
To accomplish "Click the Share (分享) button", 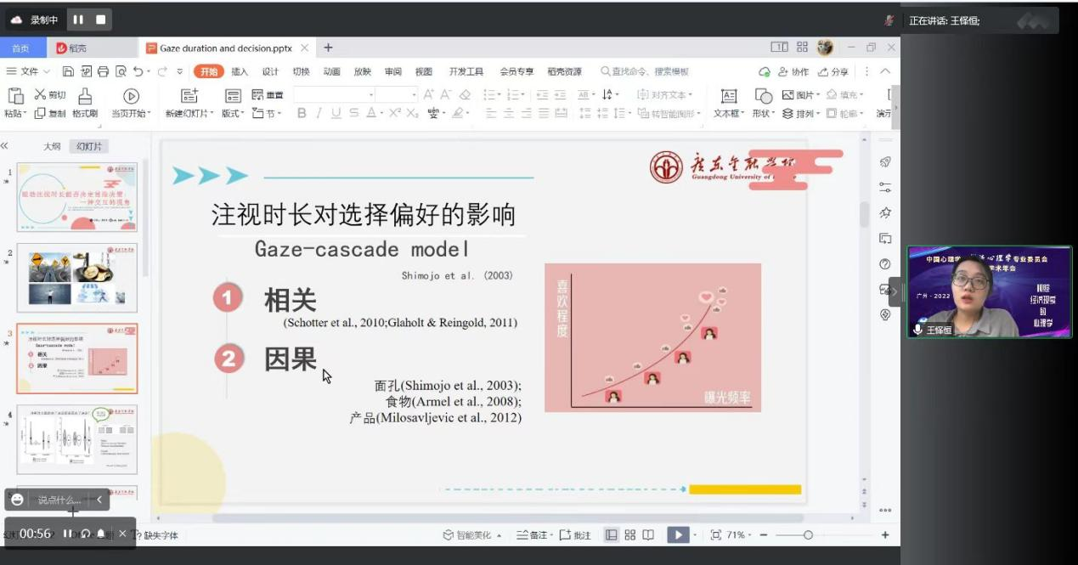I will point(832,71).
